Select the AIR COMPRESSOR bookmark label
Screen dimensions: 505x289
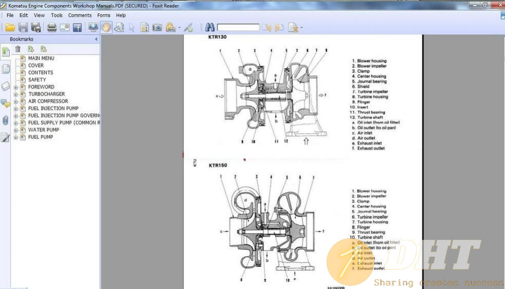(x=48, y=101)
